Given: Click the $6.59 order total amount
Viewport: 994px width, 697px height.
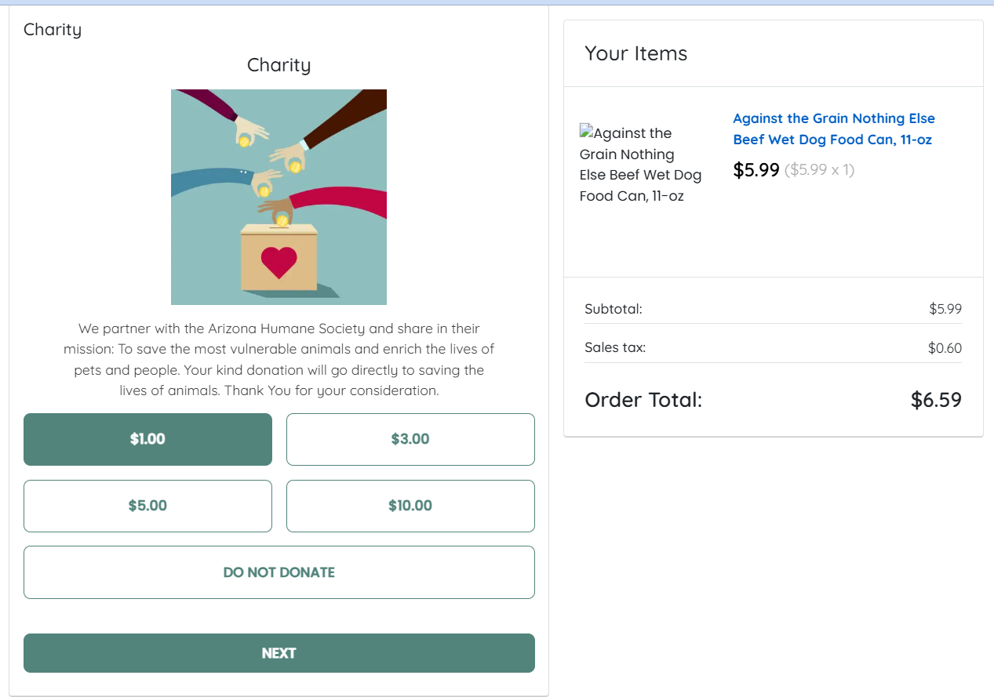Looking at the screenshot, I should (x=936, y=400).
